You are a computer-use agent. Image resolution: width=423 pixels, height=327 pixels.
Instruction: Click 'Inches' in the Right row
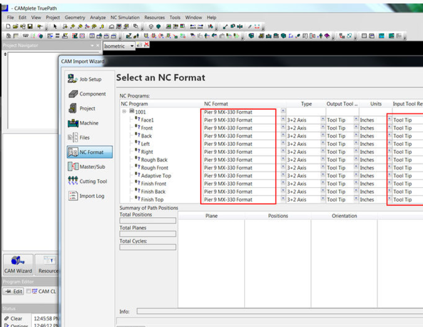point(367,152)
